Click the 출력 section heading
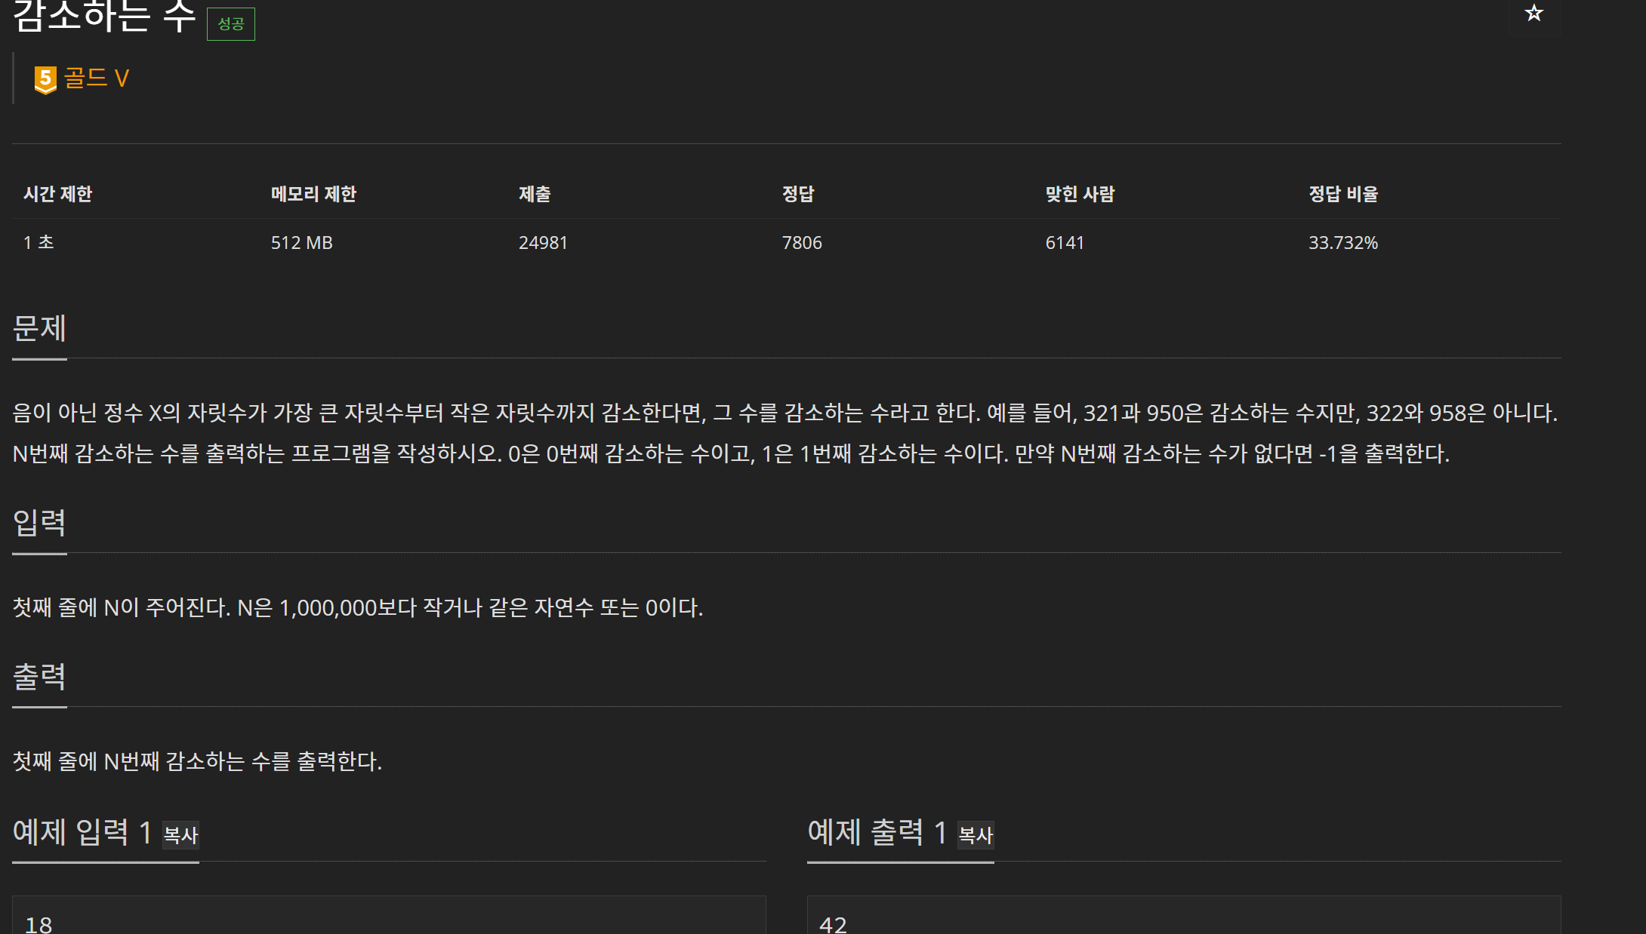The width and height of the screenshot is (1646, 934). (39, 677)
